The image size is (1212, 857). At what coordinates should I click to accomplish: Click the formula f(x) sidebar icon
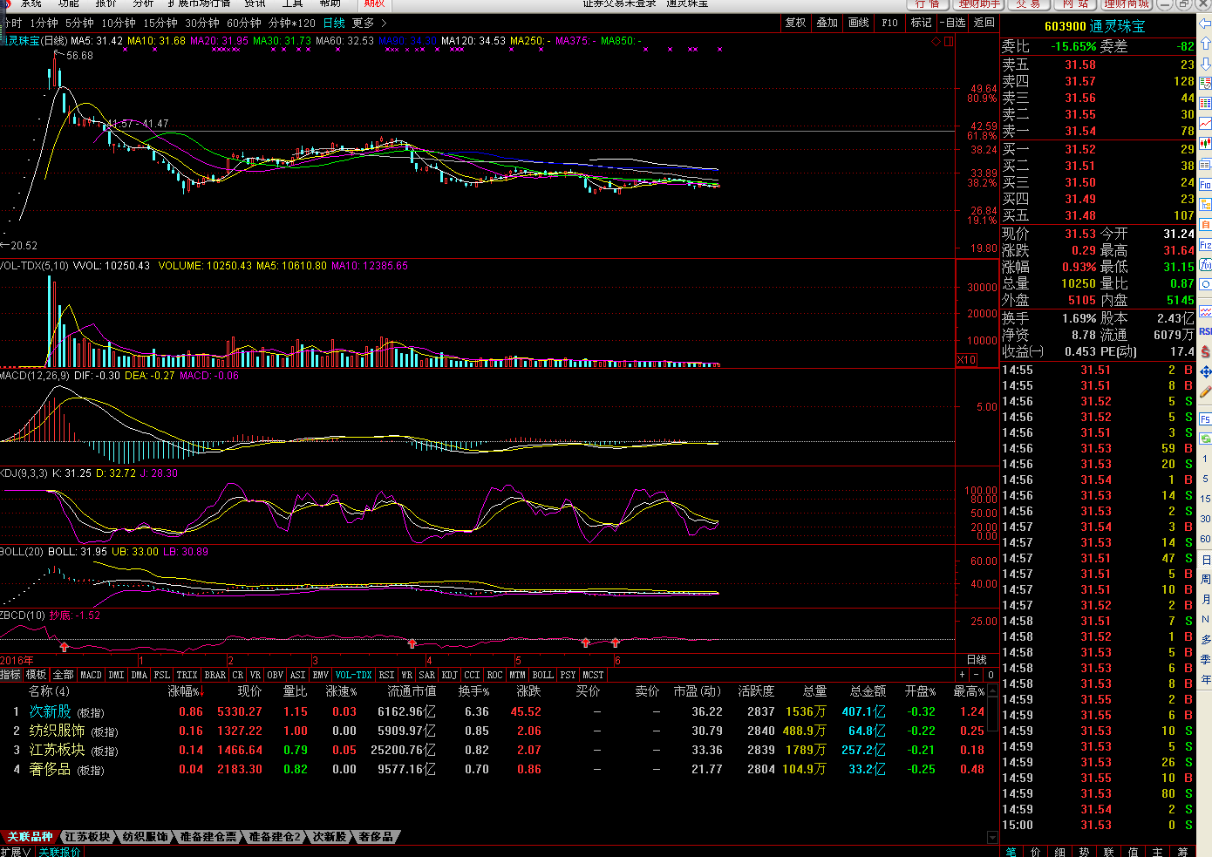(x=1205, y=264)
